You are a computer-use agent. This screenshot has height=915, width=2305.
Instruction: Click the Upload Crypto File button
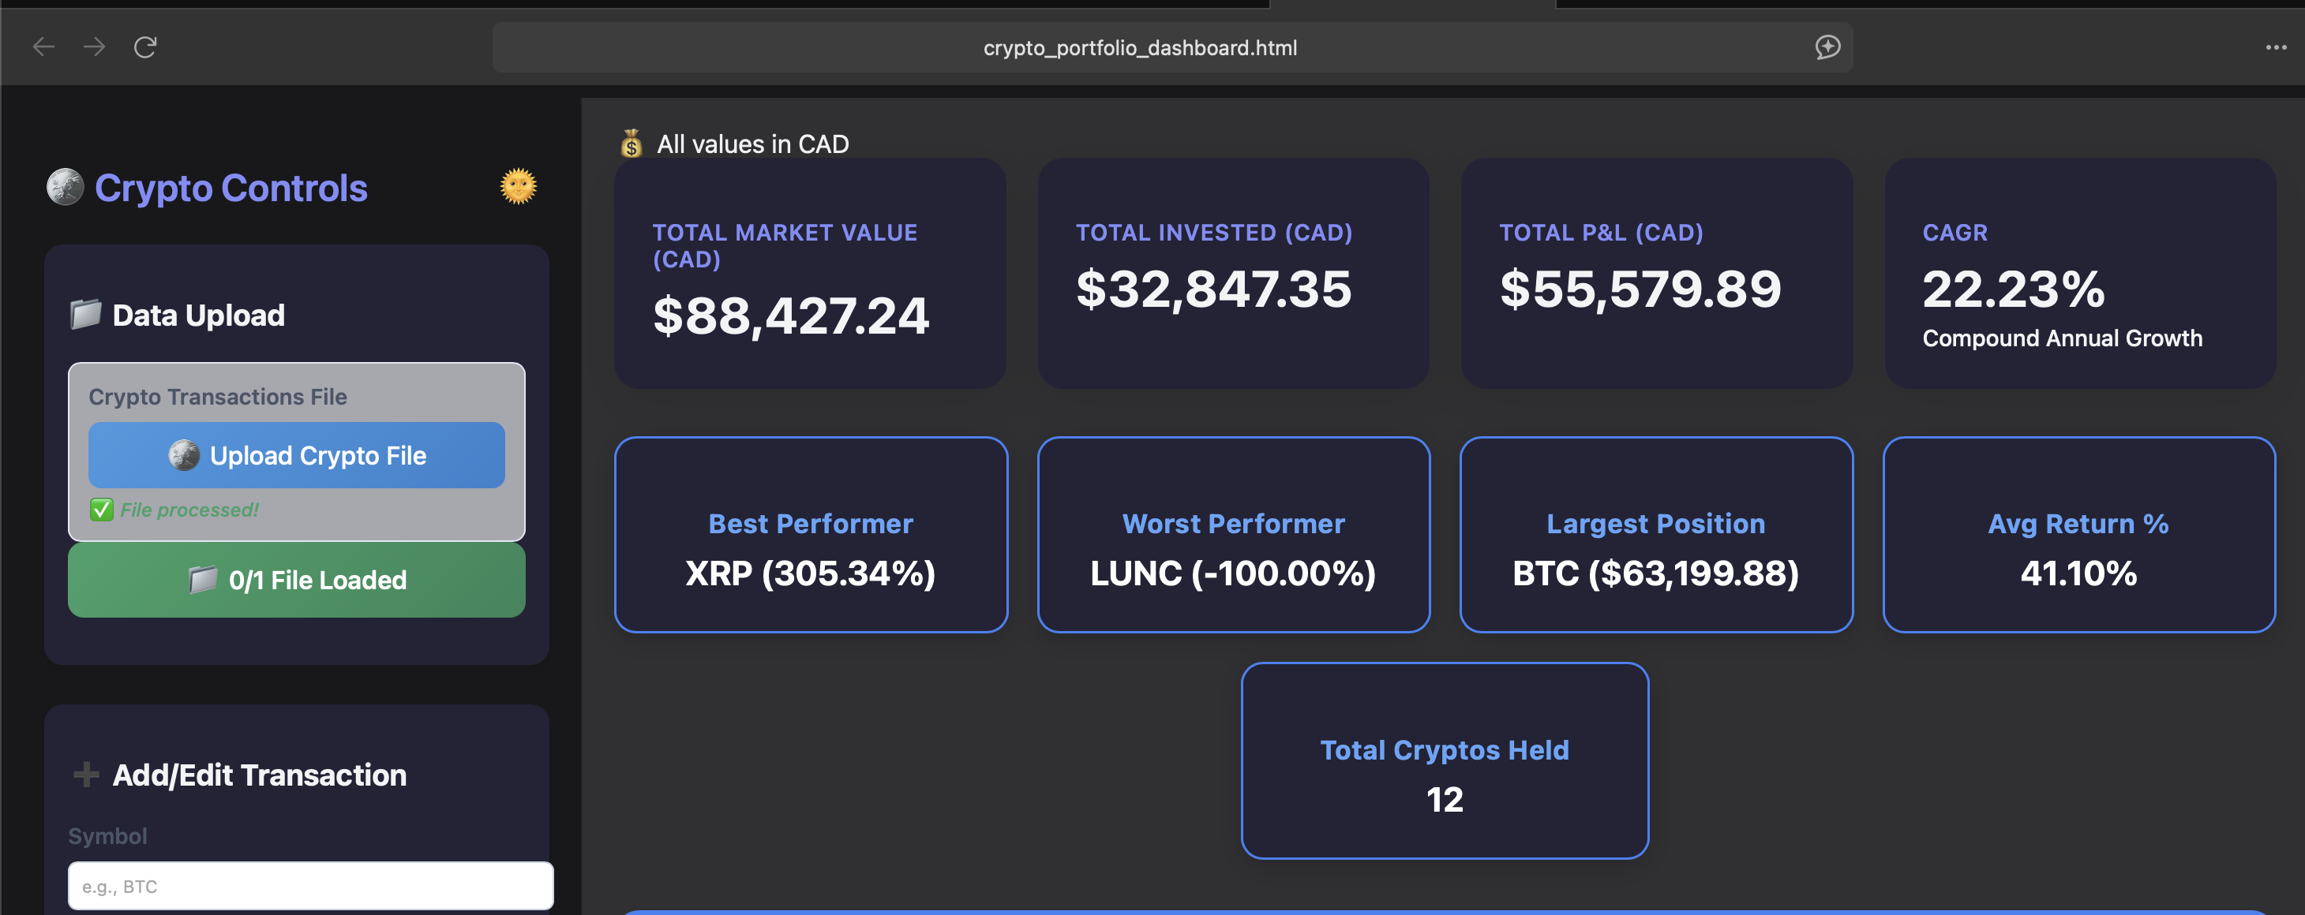pos(296,454)
